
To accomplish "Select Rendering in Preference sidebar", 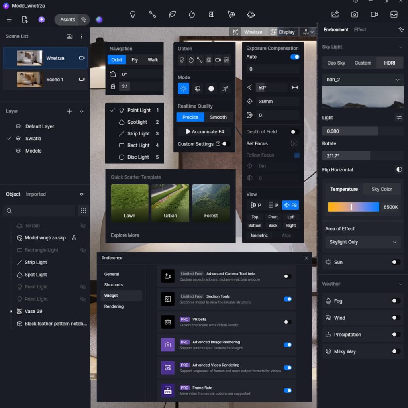I will pyautogui.click(x=114, y=306).
